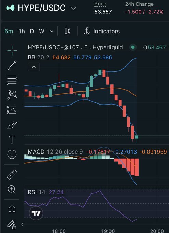The height and width of the screenshot is (233, 169).
Task: Activate the ruler measure tool
Action: (12, 174)
